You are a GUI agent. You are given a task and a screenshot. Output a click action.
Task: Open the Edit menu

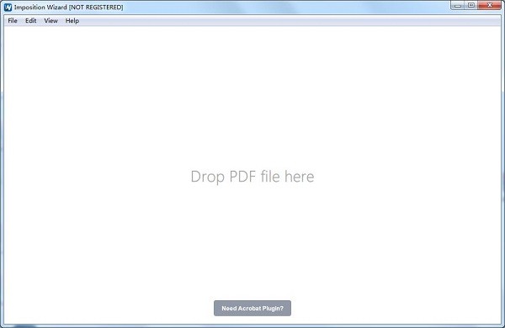[30, 20]
